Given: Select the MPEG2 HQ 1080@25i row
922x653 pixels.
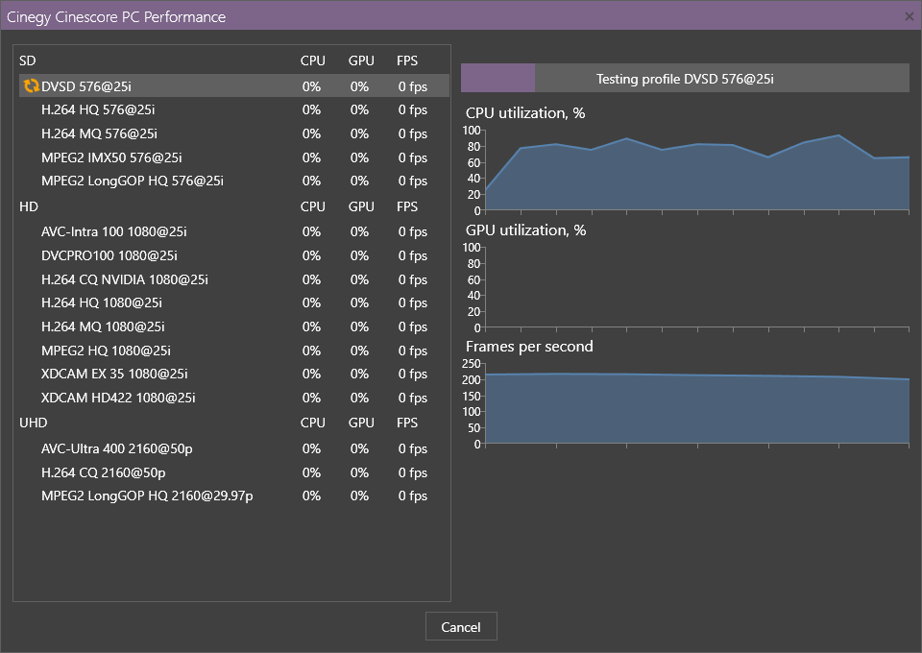Looking at the screenshot, I should click(234, 351).
